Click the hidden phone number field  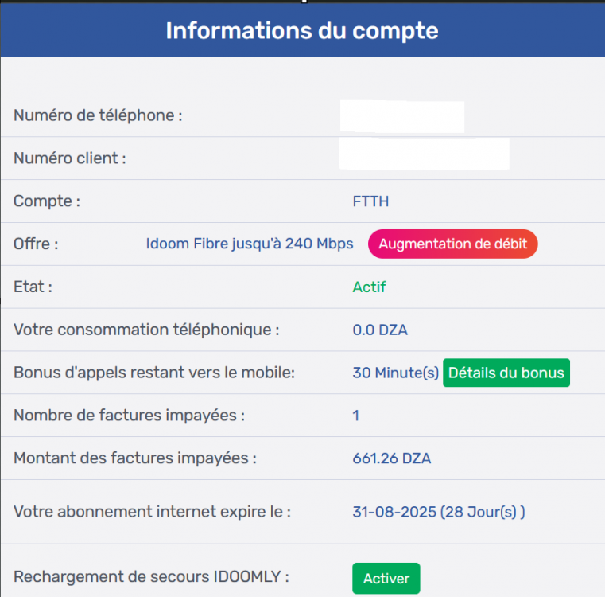(x=401, y=116)
